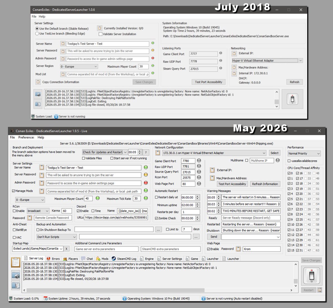This screenshot has width=333, height=308.
Task: Enable -useallavailablecores checkbox
Action: tap(289, 161)
